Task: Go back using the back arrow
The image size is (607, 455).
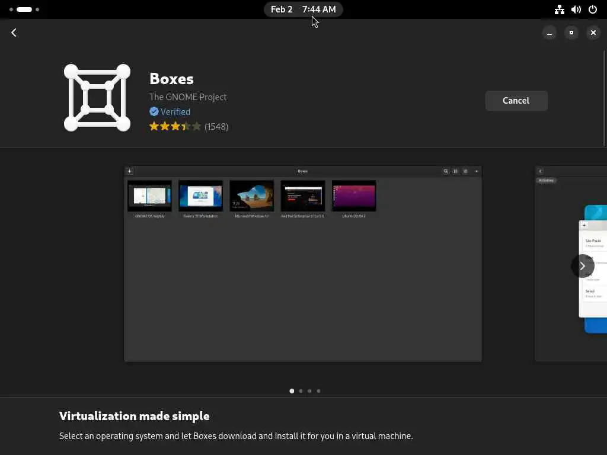Action: 14,33
